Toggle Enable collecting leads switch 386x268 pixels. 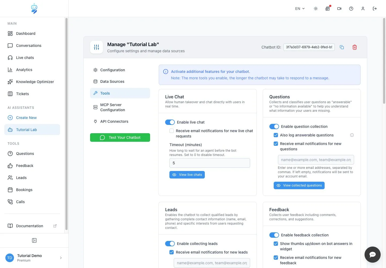pyautogui.click(x=170, y=244)
